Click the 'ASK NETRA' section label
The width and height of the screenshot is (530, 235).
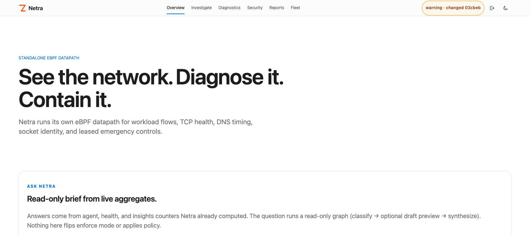click(41, 186)
